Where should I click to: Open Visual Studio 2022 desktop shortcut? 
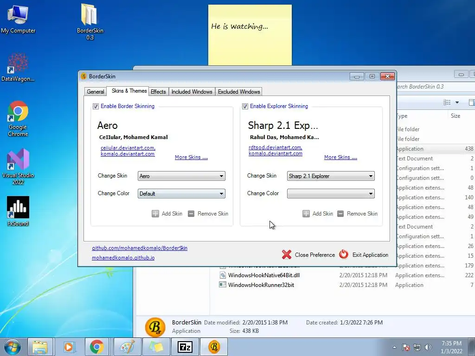[18, 167]
